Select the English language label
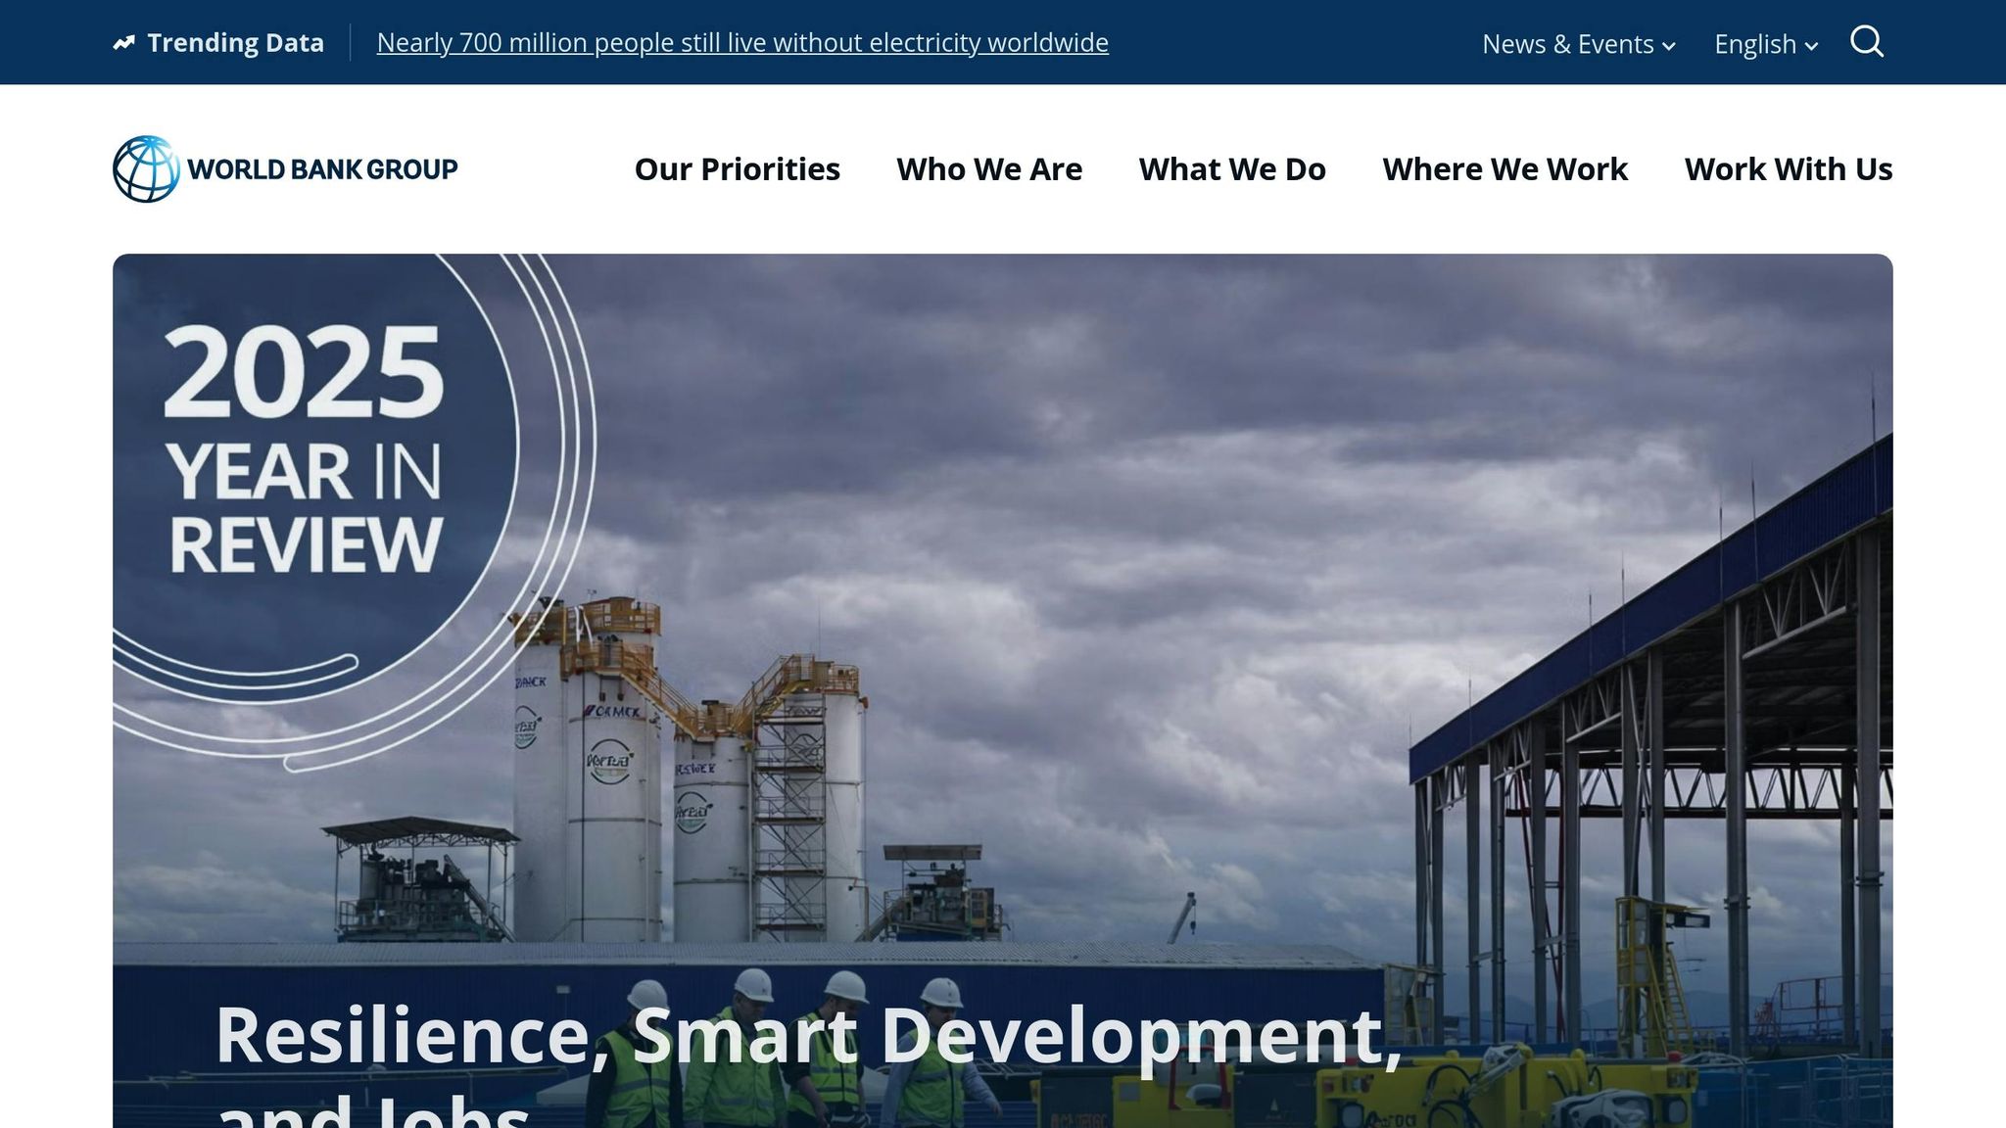Screen dimensions: 2006x1128 coord(1754,44)
